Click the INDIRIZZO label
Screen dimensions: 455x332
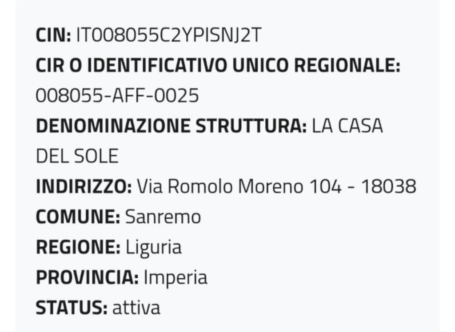(84, 187)
